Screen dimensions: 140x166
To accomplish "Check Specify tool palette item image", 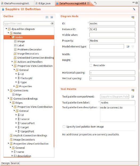I will point(64,127).
